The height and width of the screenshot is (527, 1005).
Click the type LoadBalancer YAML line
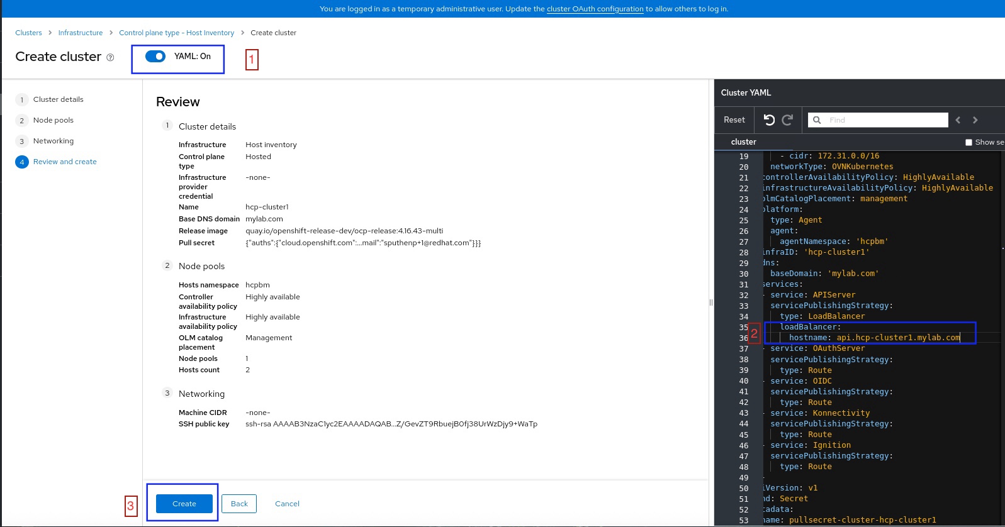point(823,316)
